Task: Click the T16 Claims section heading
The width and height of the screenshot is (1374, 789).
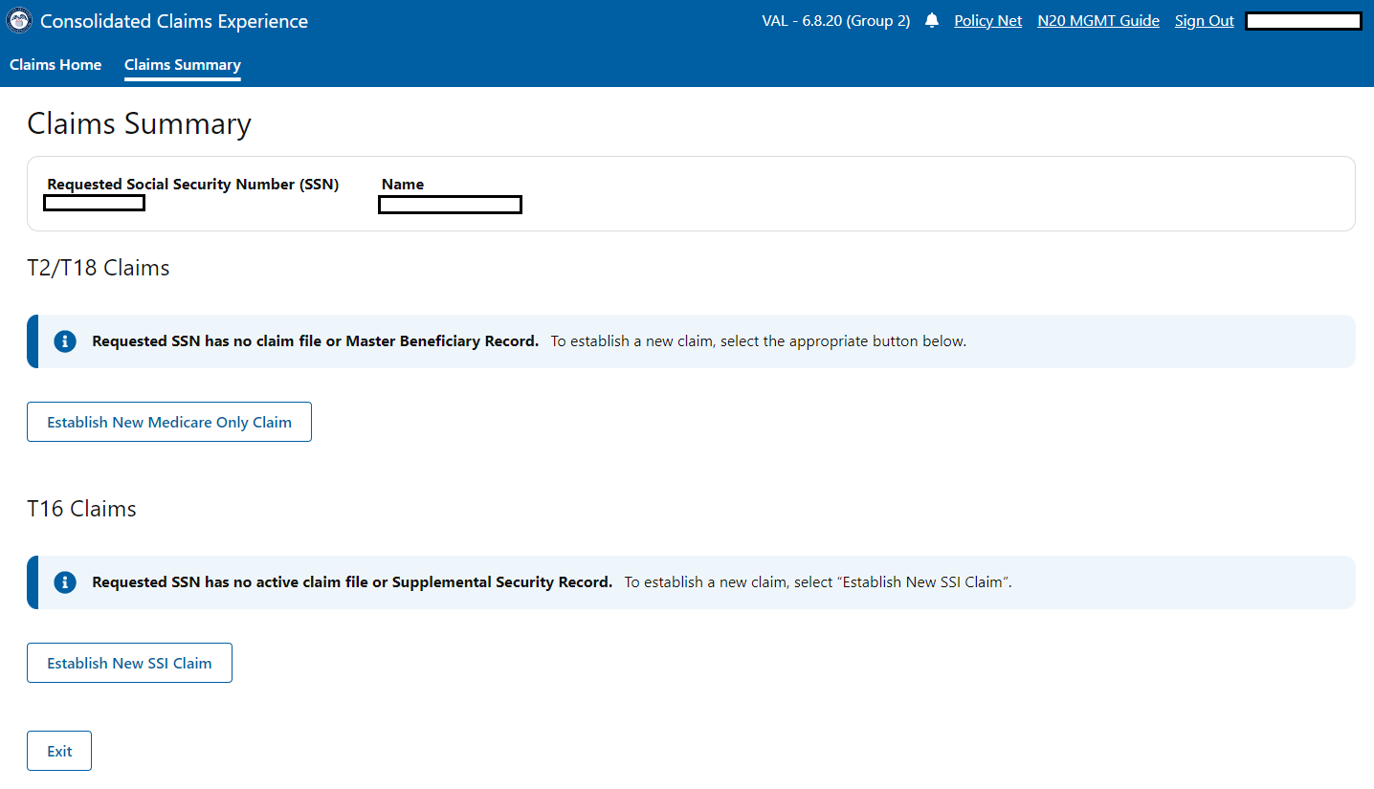Action: [82, 509]
